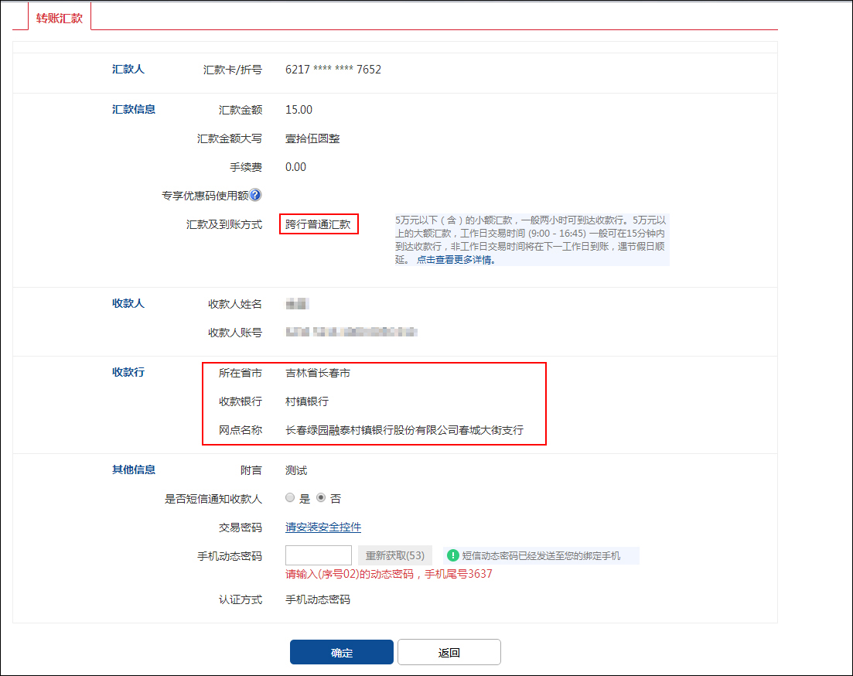Confirm the transfer with 确定
853x676 pixels.
(342, 652)
